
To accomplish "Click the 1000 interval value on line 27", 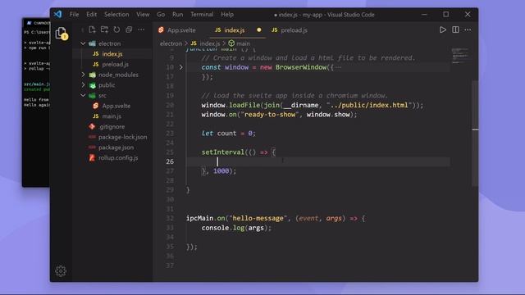I will 221,171.
